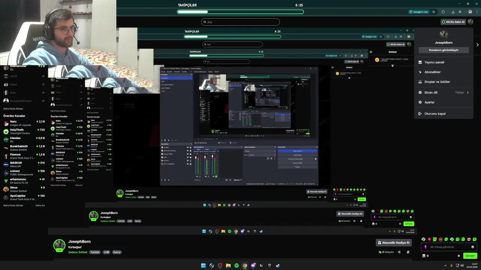481x270 pixels.
Task: Open Spotify from the taskbar
Action: click(x=236, y=265)
